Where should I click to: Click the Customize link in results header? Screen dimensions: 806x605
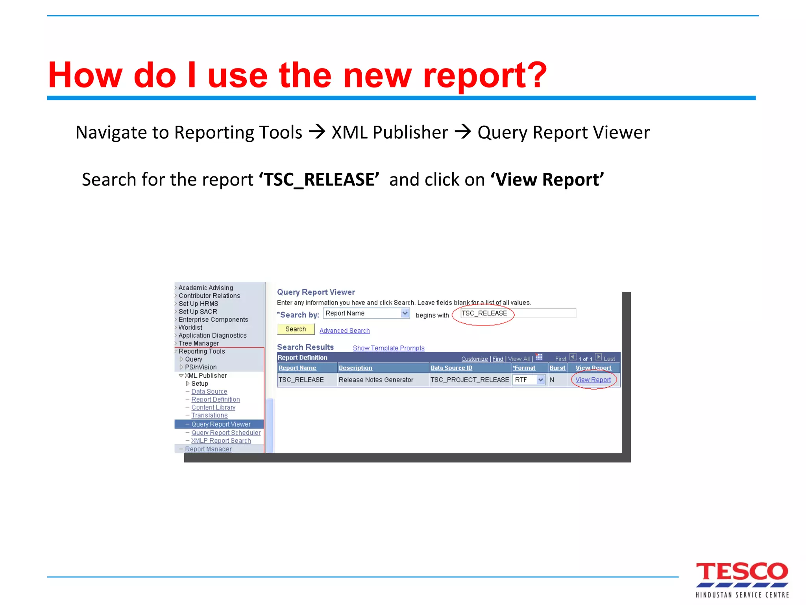point(475,359)
